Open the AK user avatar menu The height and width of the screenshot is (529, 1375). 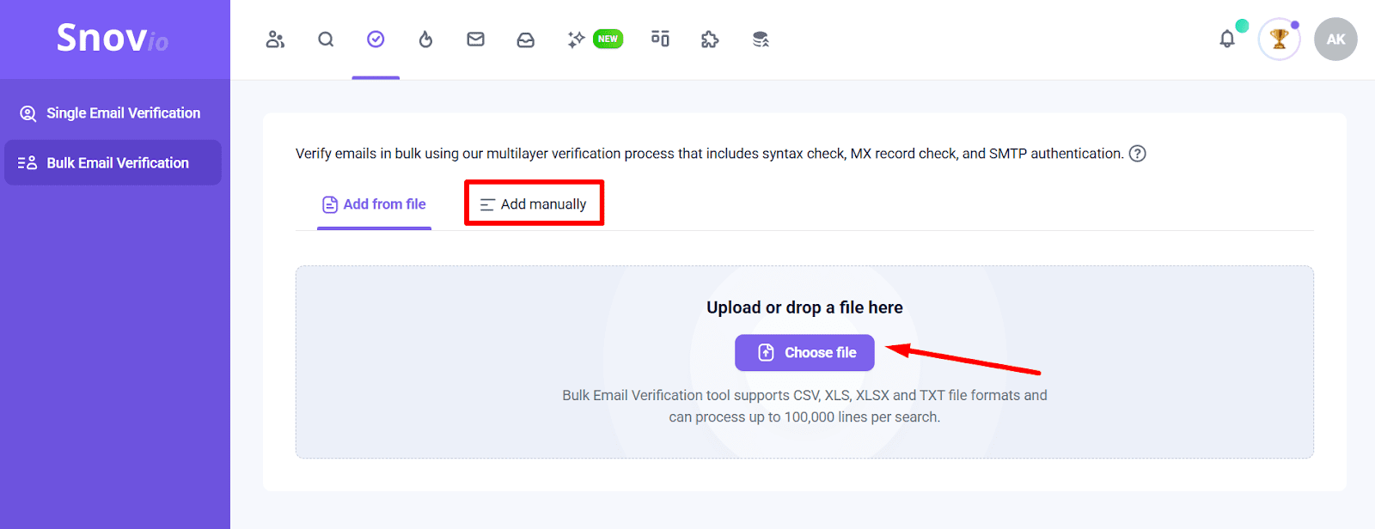pyautogui.click(x=1335, y=40)
